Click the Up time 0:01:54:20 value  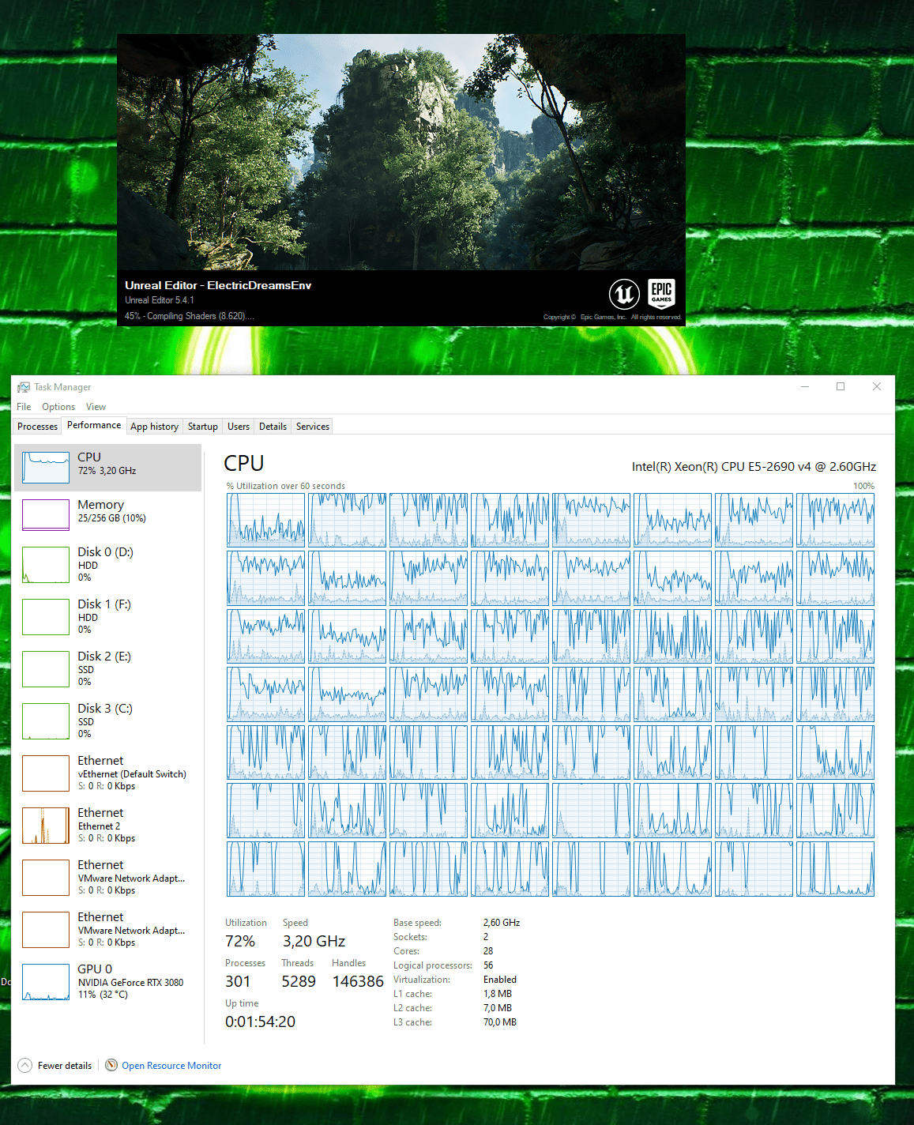pyautogui.click(x=260, y=1022)
